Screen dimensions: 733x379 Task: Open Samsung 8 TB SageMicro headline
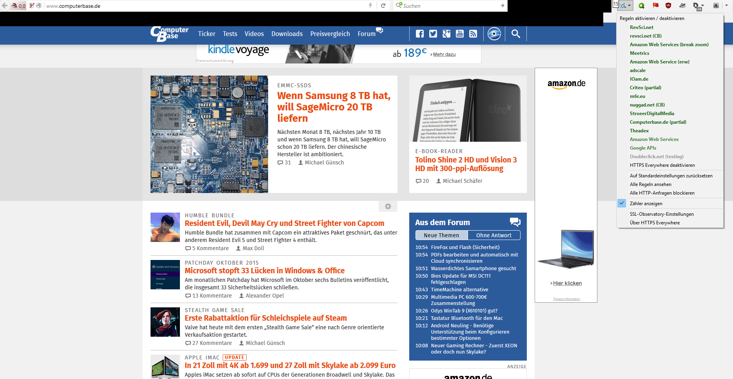334,107
